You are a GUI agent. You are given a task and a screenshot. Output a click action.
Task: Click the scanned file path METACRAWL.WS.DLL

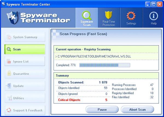tap(94, 56)
